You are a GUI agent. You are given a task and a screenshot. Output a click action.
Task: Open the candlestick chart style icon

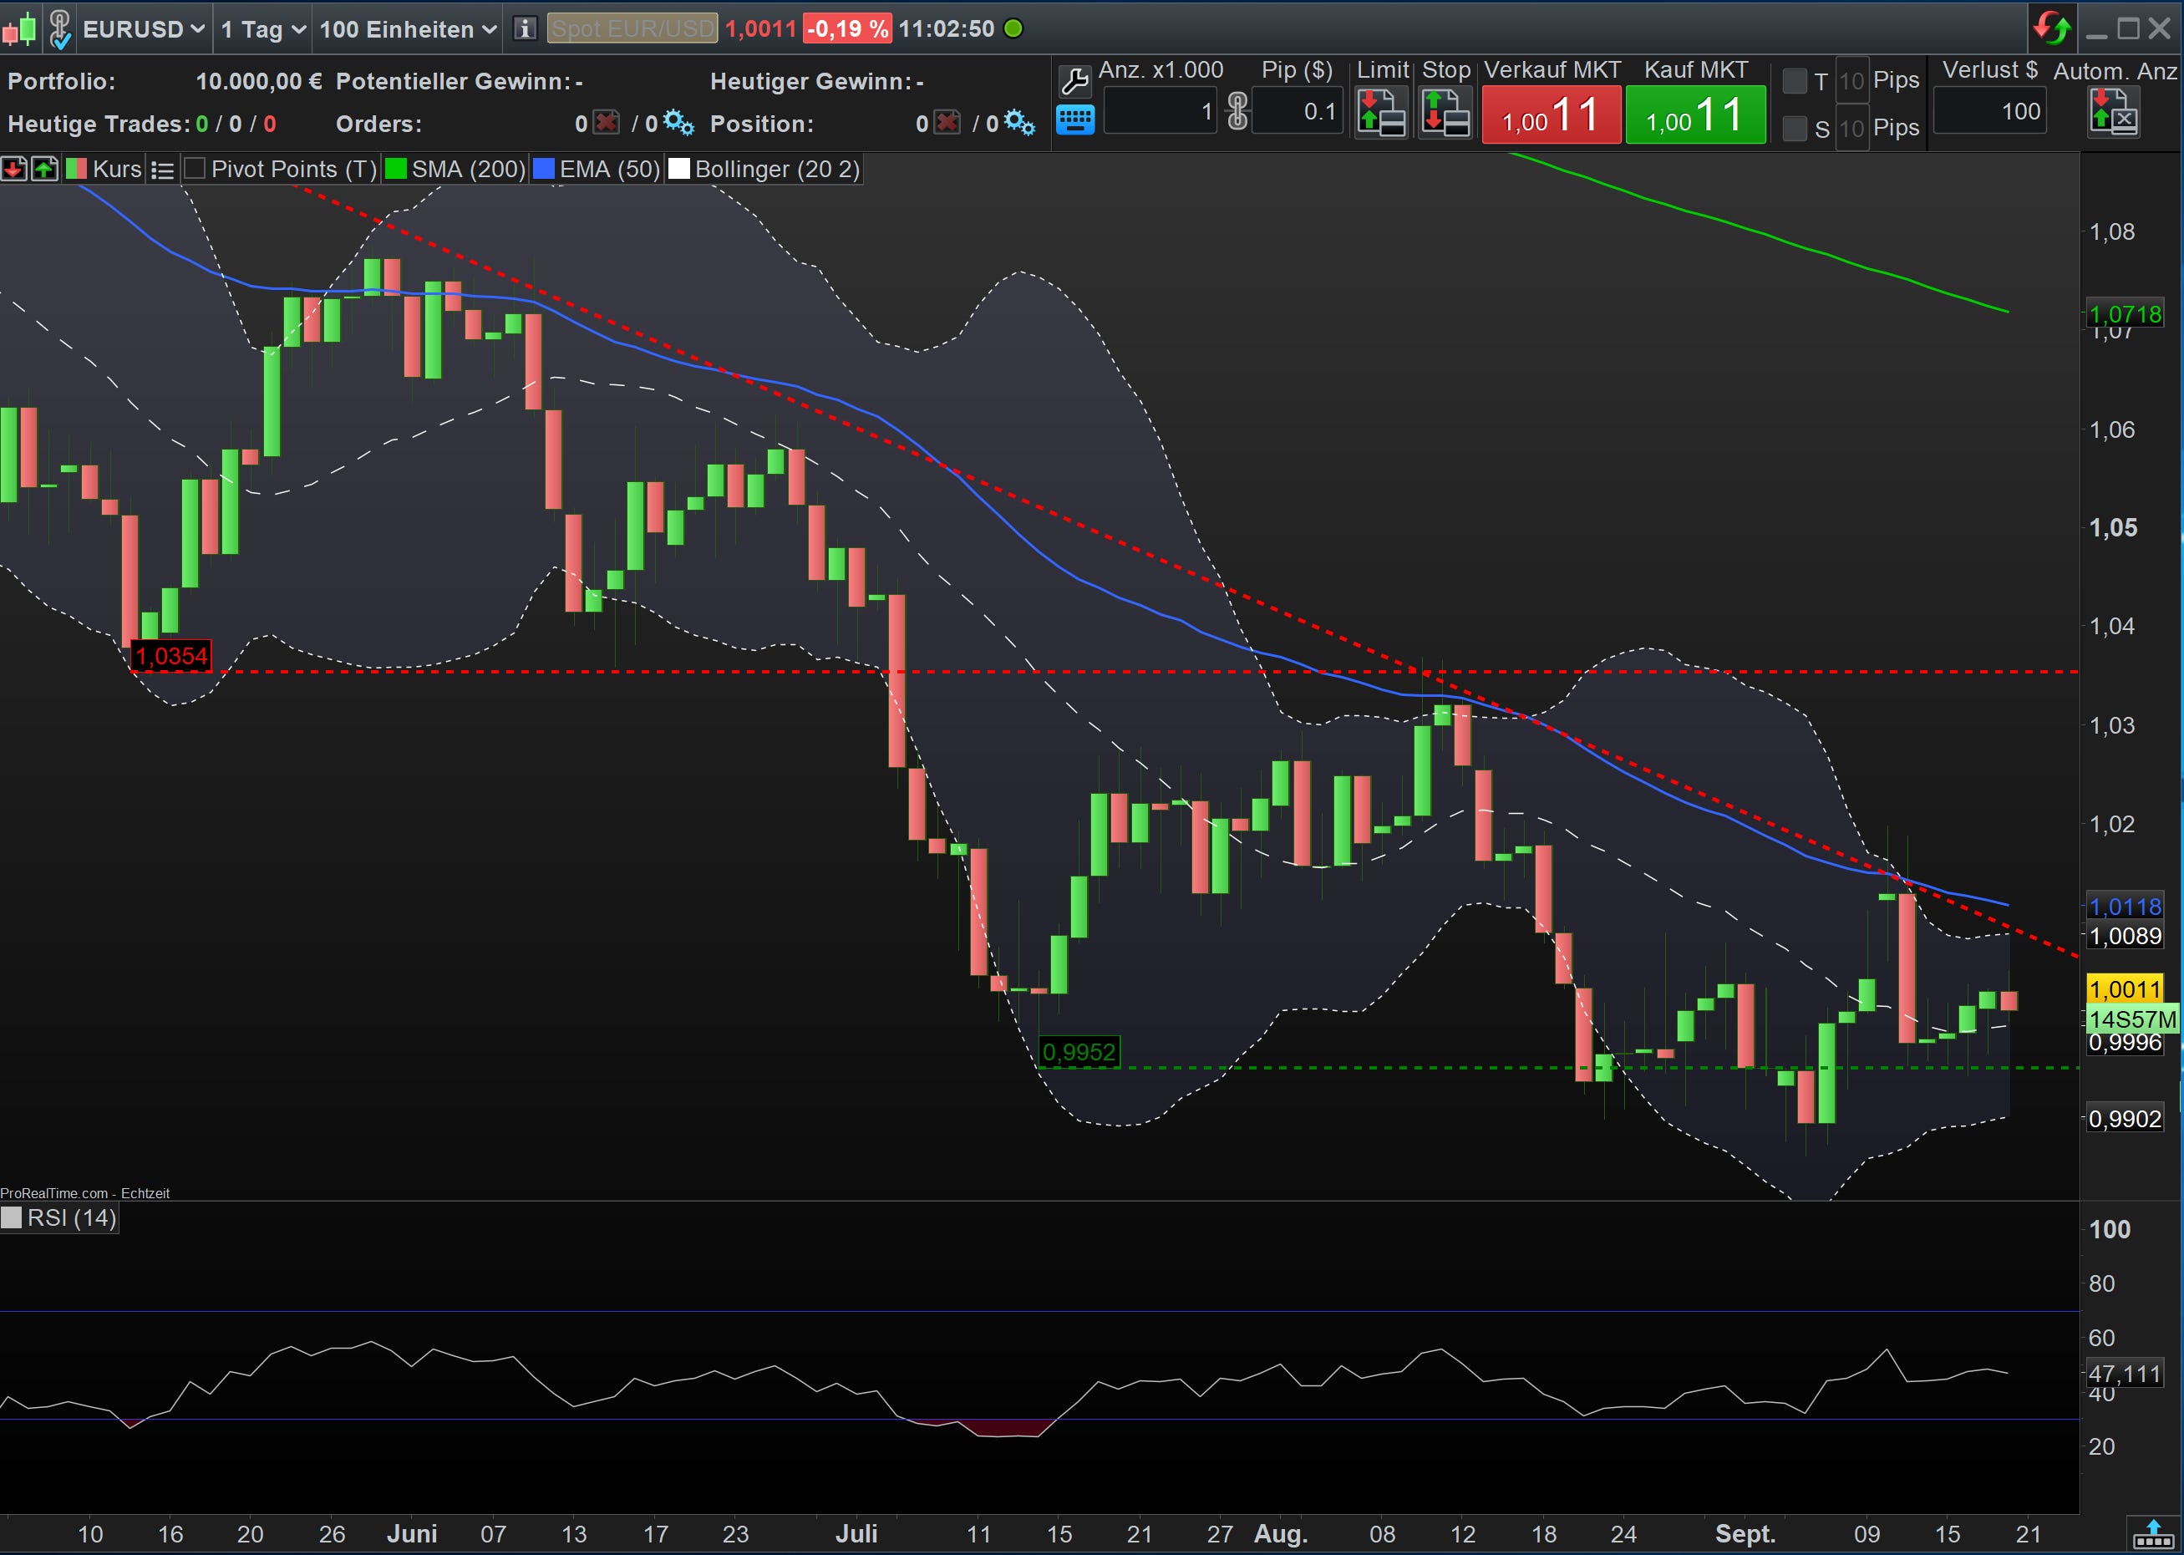(x=20, y=28)
